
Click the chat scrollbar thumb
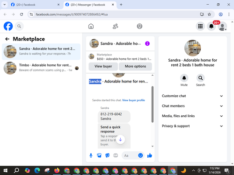[153, 104]
